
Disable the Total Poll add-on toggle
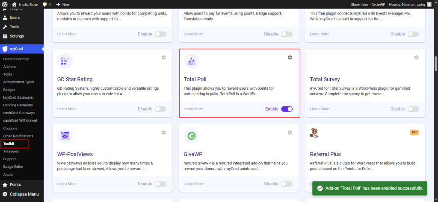tap(287, 109)
